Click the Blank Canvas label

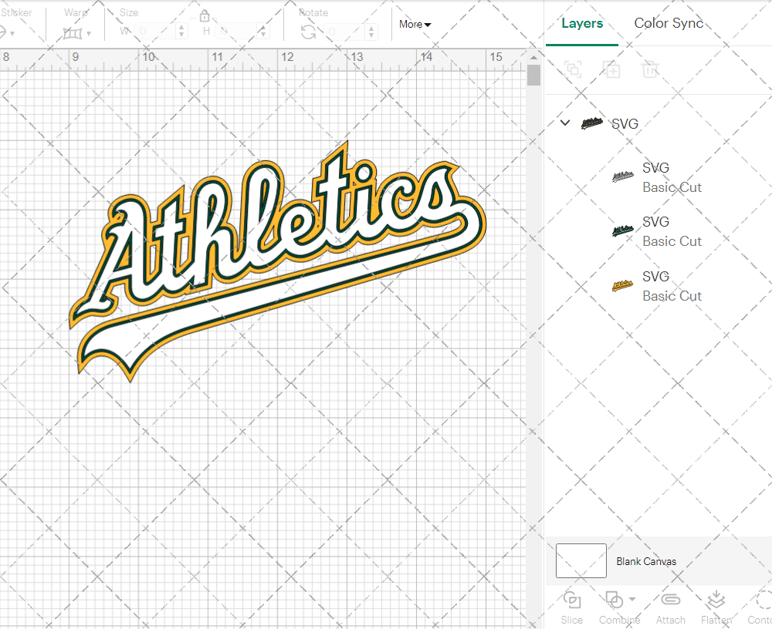click(x=646, y=561)
